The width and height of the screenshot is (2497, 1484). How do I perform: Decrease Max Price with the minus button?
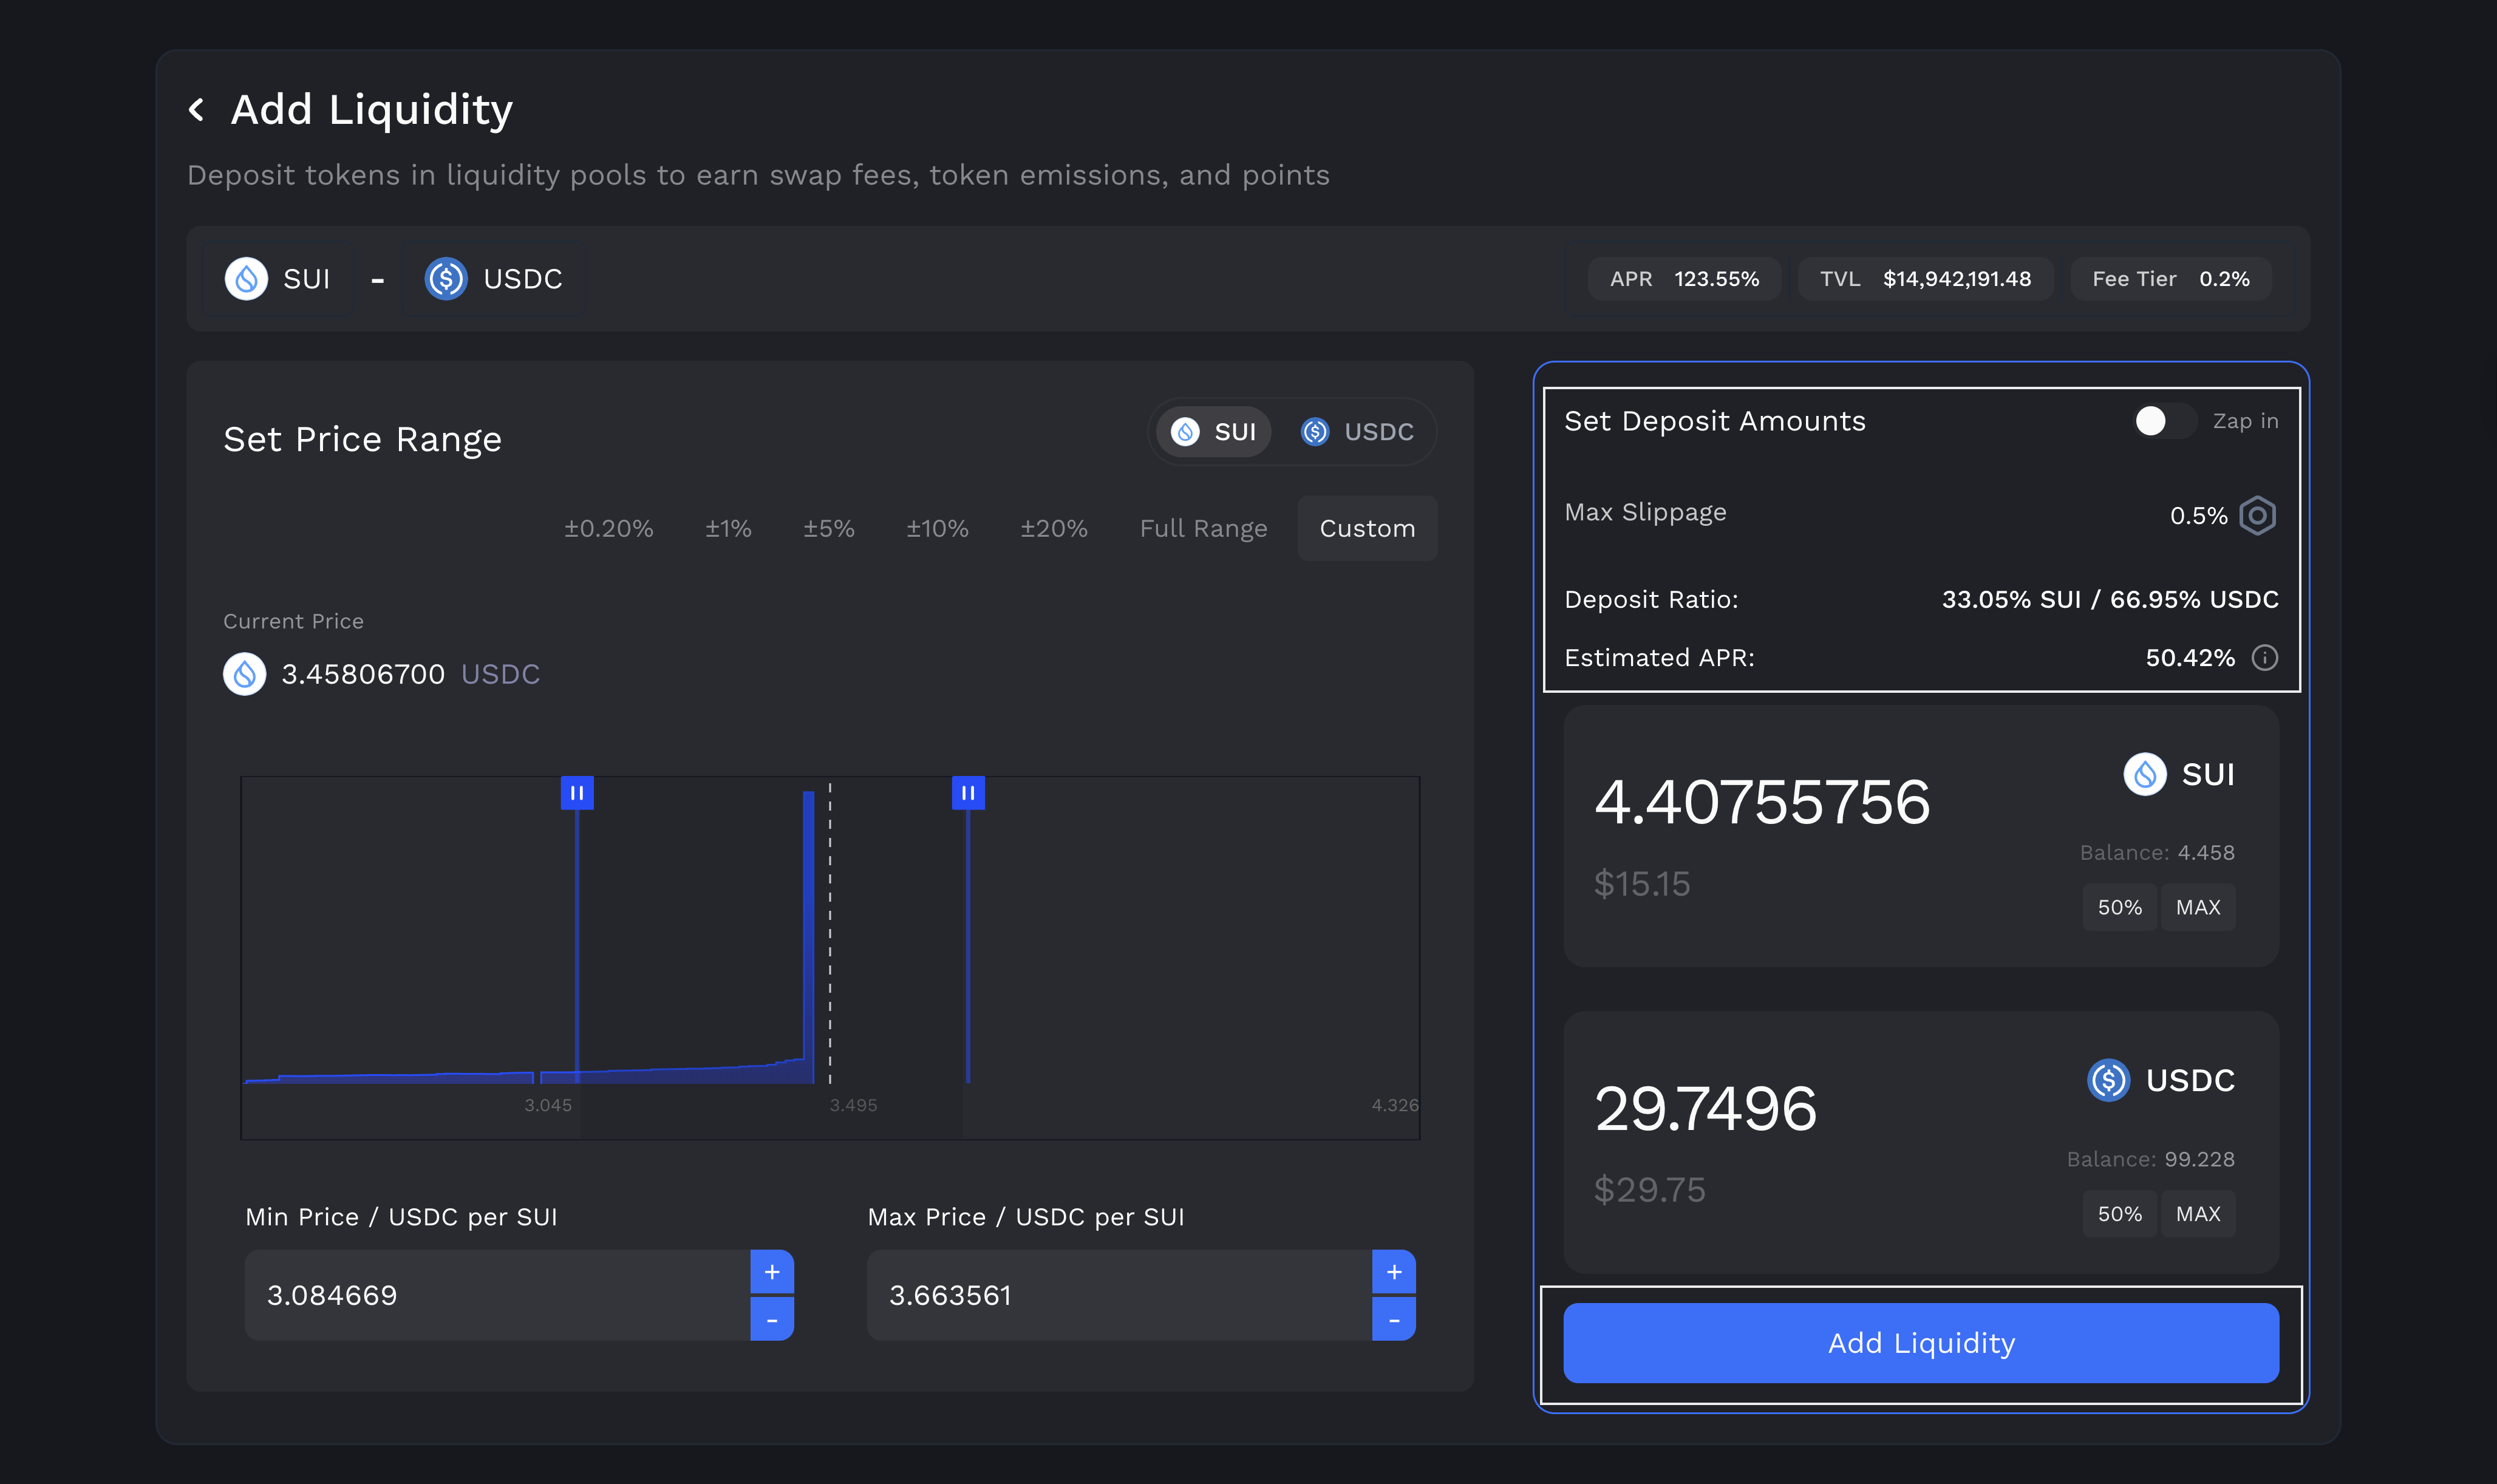tap(1394, 1319)
